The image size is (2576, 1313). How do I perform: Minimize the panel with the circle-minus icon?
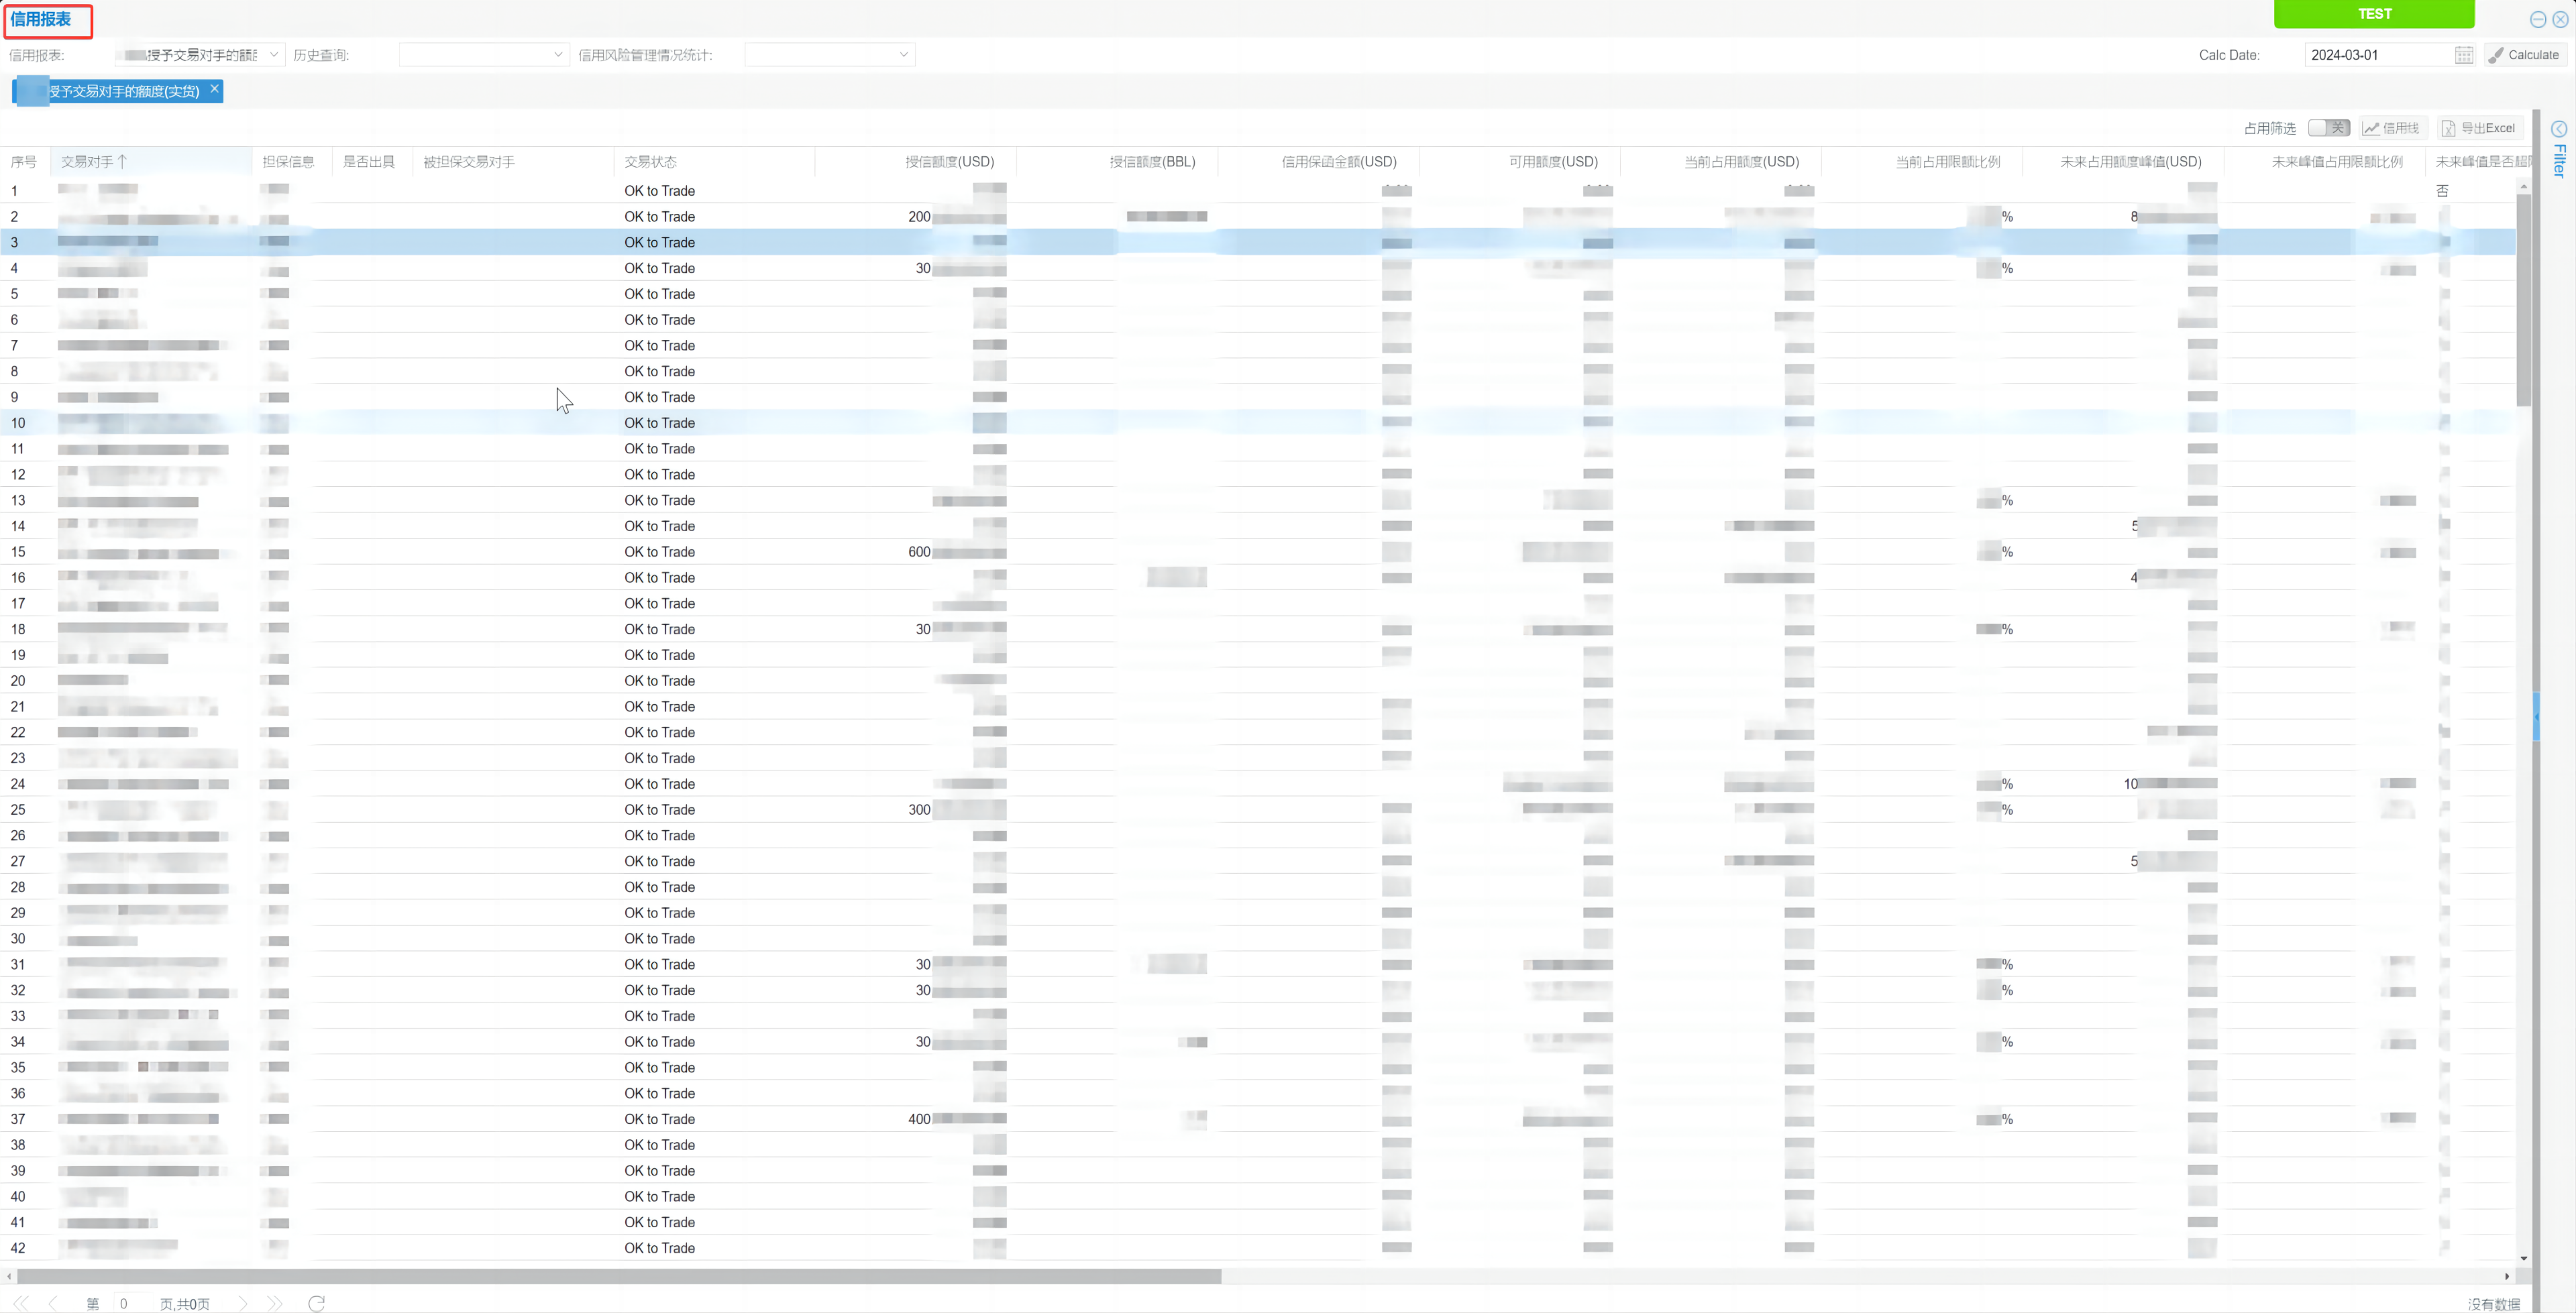[x=2538, y=20]
